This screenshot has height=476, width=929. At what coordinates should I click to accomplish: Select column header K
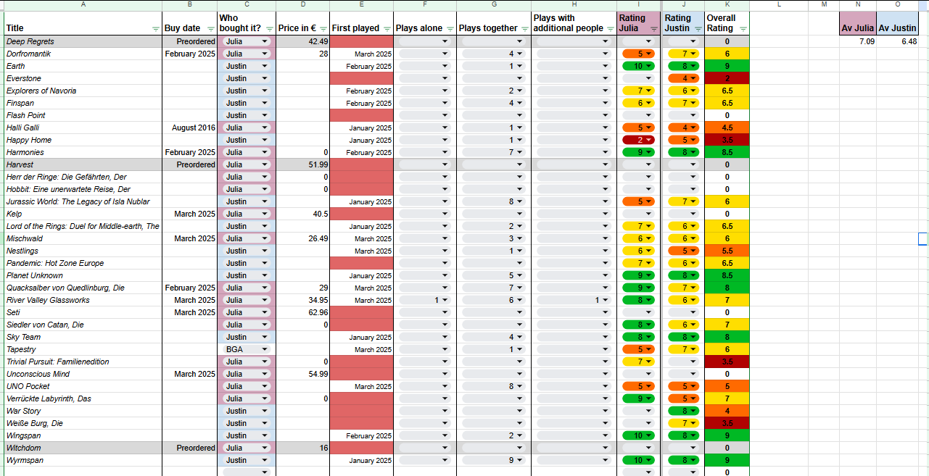[x=727, y=5]
